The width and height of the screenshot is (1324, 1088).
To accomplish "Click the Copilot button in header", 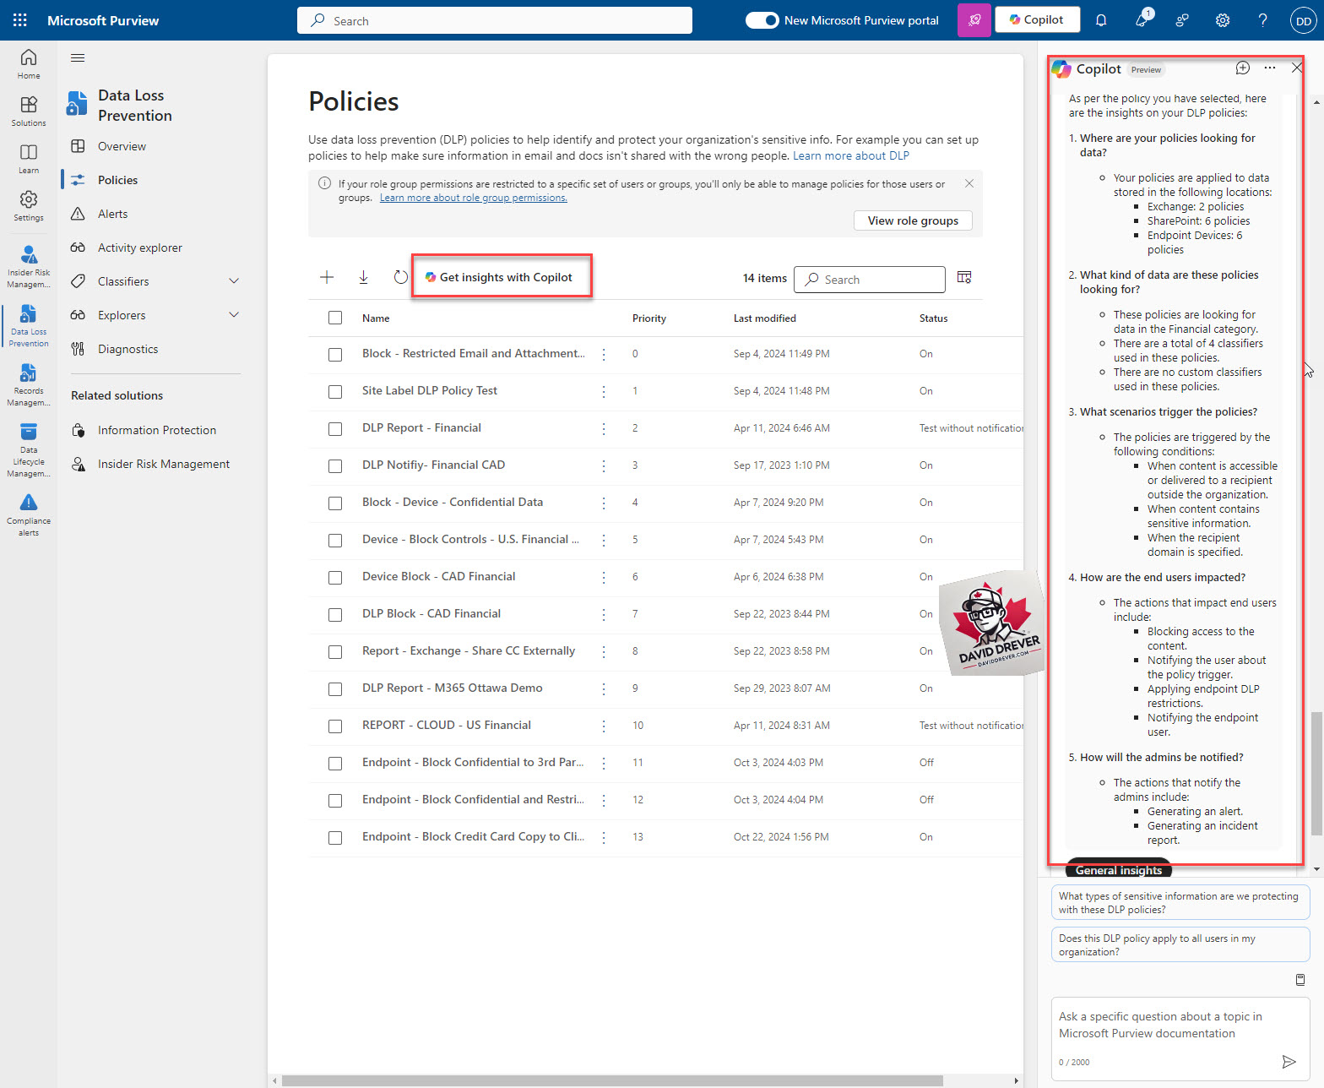I will [x=1037, y=20].
